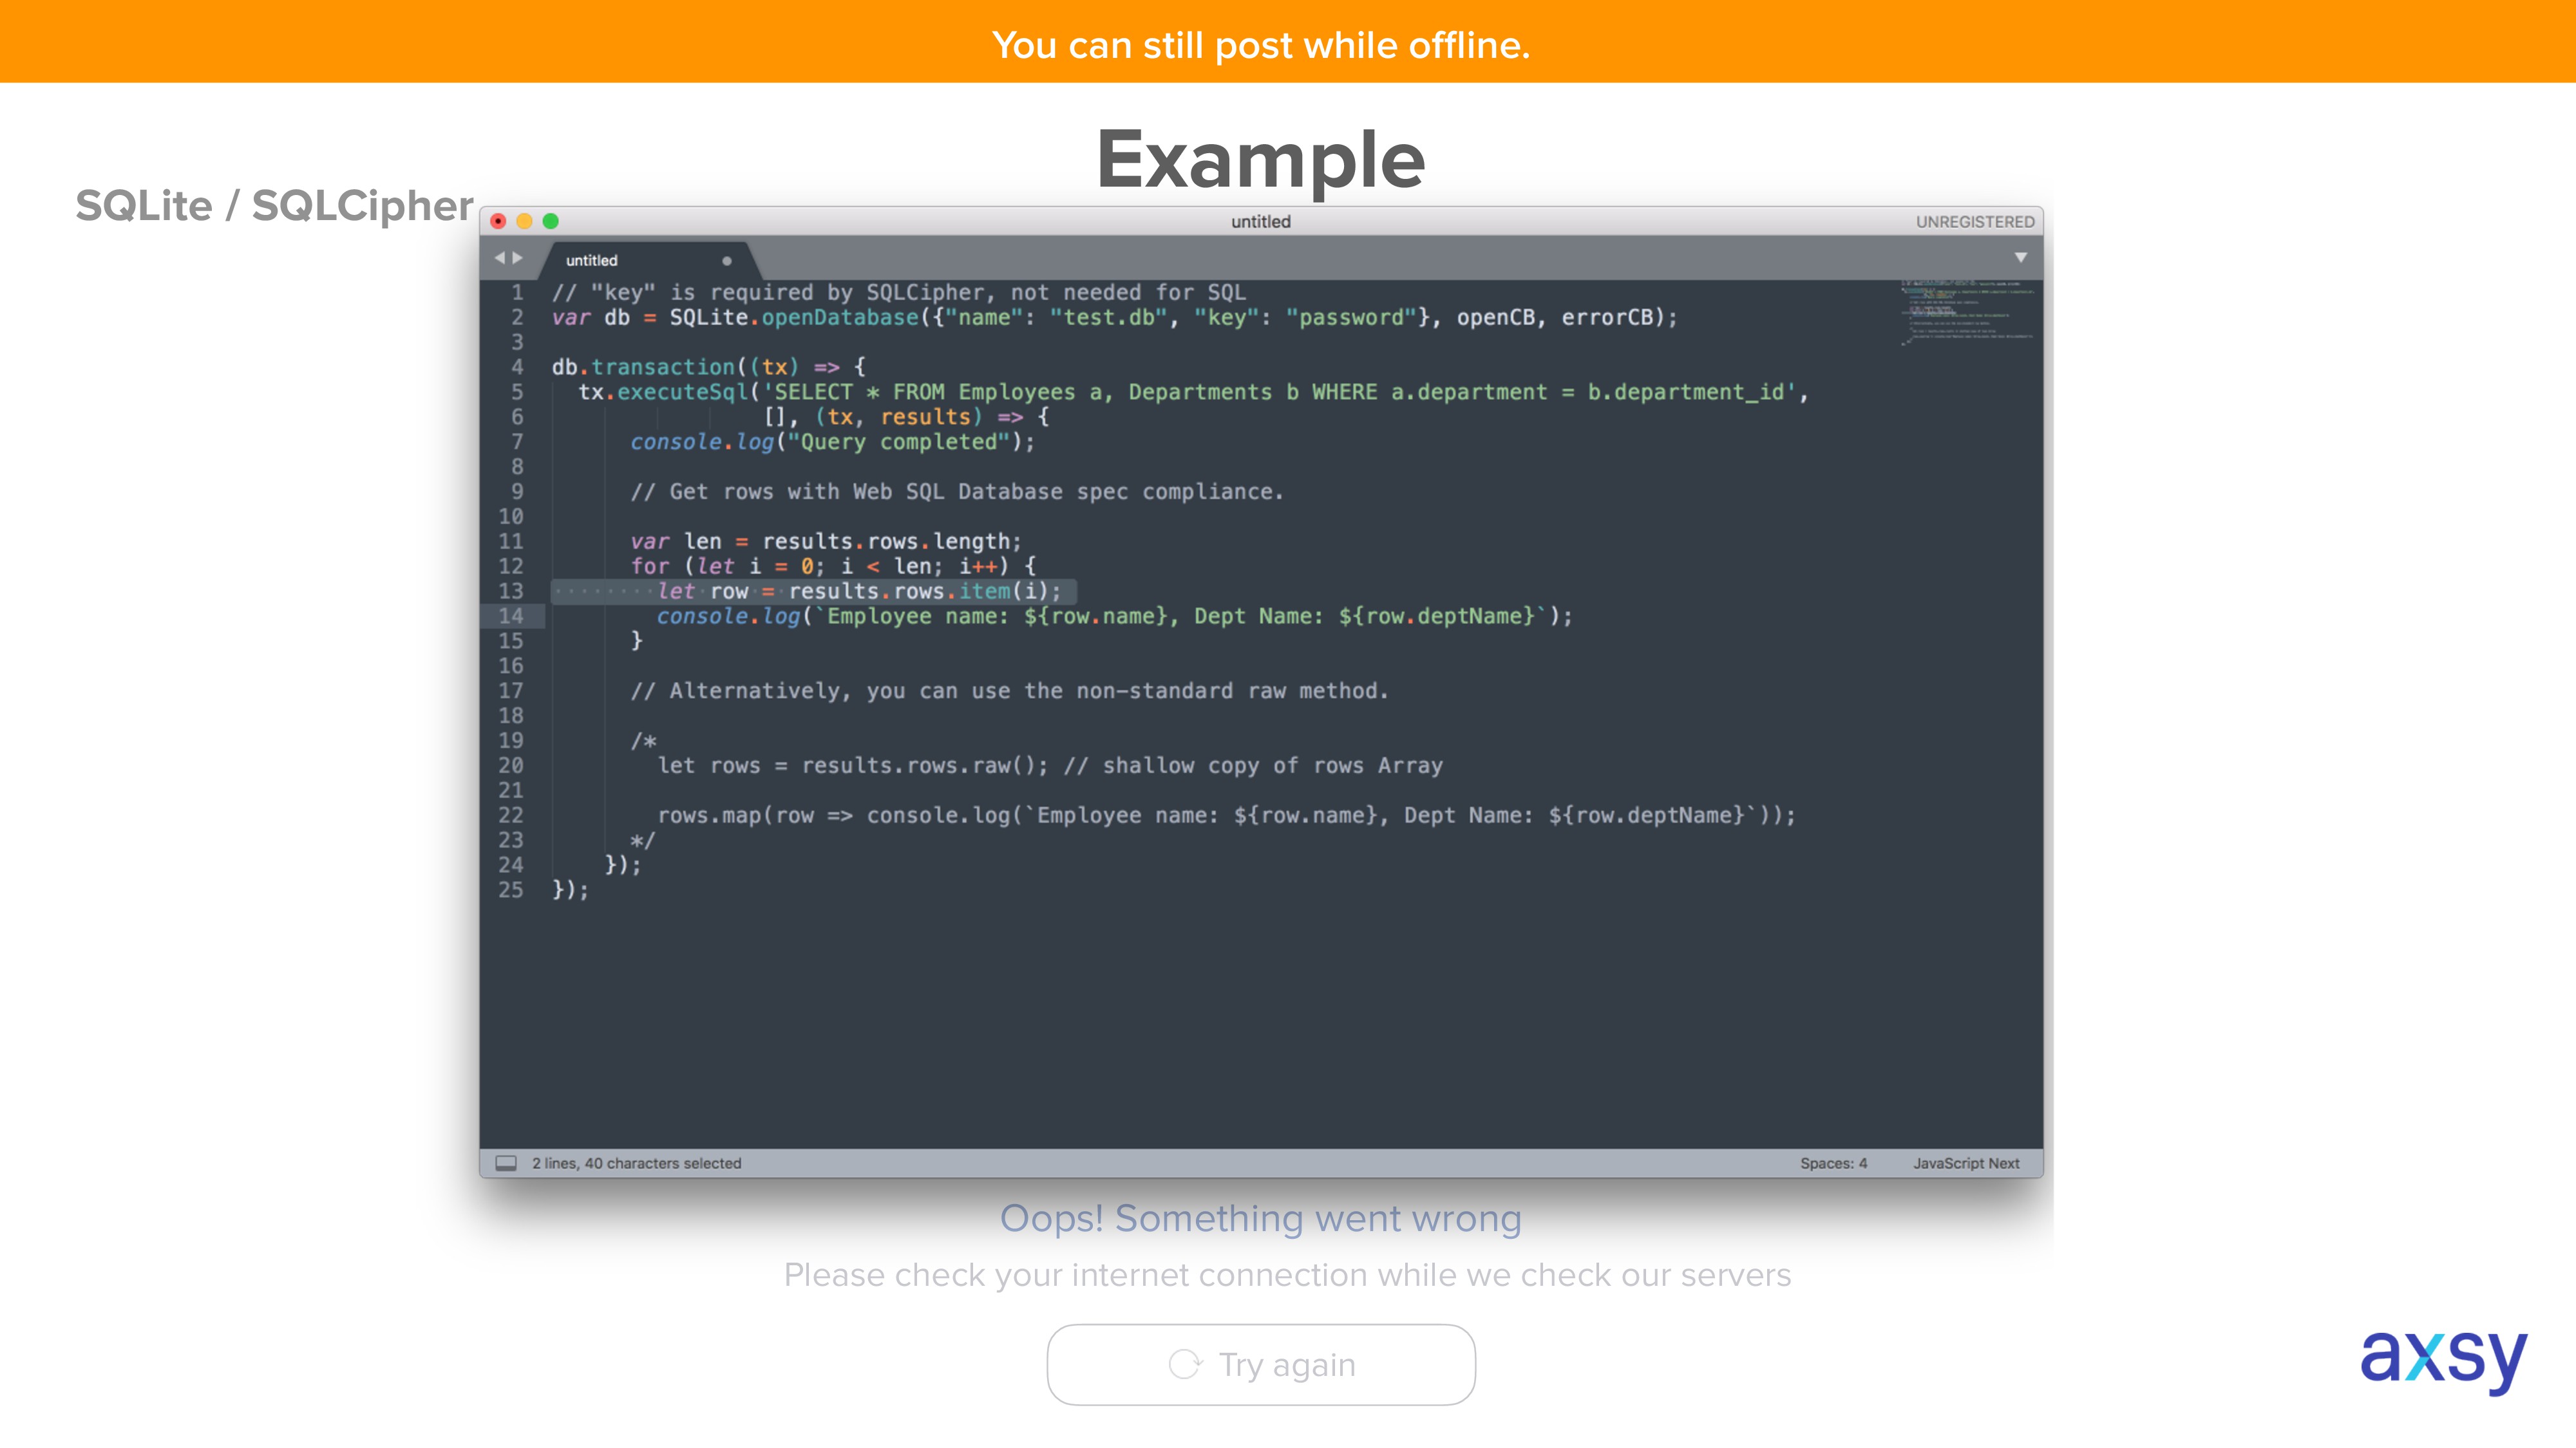Click the back navigation arrow in tab bar
Viewport: 2576px width, 1448px height.
point(499,258)
